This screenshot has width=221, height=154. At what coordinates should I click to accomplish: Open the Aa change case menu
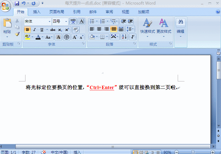[x=49, y=37]
